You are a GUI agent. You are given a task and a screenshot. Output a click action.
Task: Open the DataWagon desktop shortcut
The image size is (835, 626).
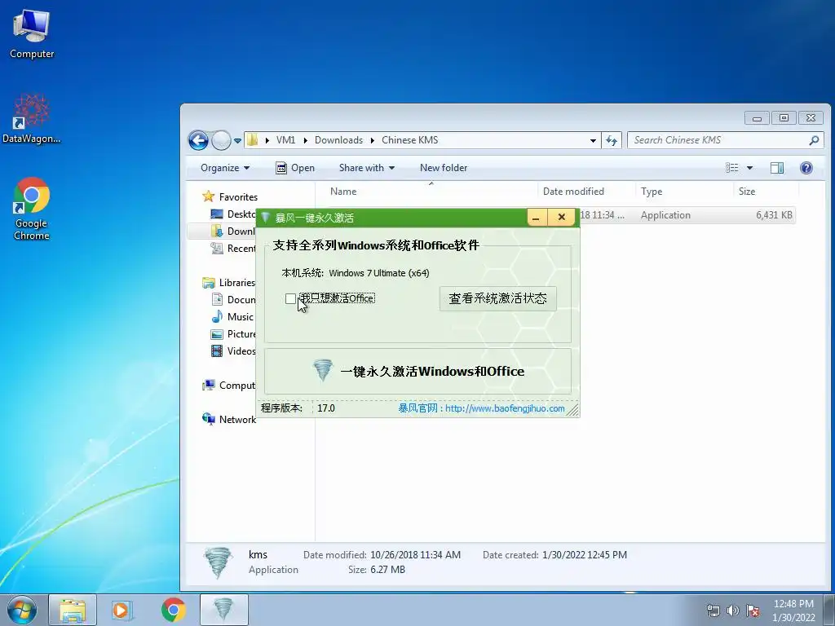[x=32, y=119]
